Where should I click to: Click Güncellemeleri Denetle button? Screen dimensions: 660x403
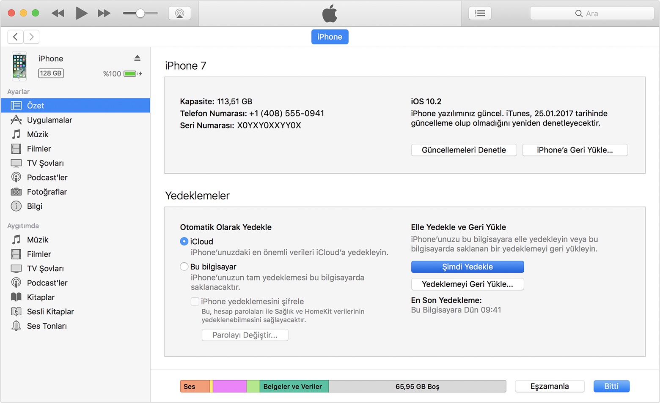click(x=464, y=150)
